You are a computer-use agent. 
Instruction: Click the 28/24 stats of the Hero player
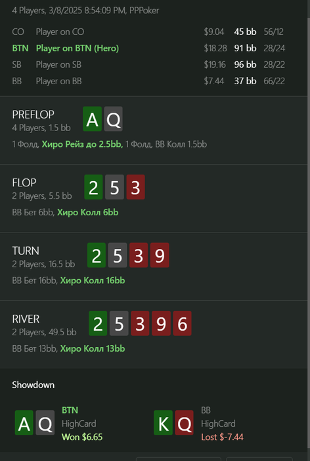(275, 48)
